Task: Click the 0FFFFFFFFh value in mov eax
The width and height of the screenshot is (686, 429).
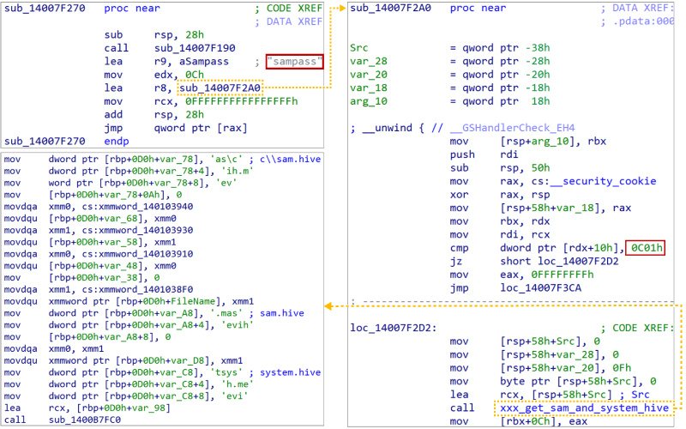Action: (563, 275)
